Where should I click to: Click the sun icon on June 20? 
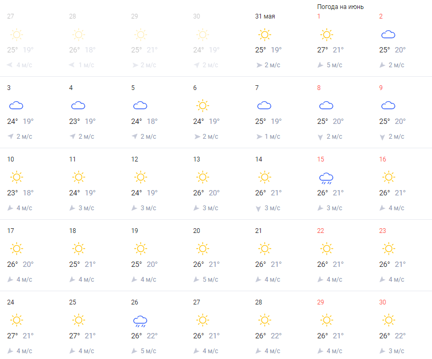pyautogui.click(x=202, y=249)
